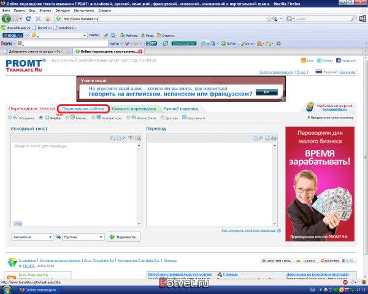Open the Помощь footer link
The width and height of the screenshot is (368, 294).
coord(170,260)
